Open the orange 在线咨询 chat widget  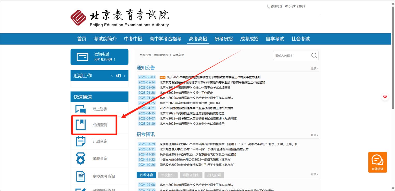377,162
